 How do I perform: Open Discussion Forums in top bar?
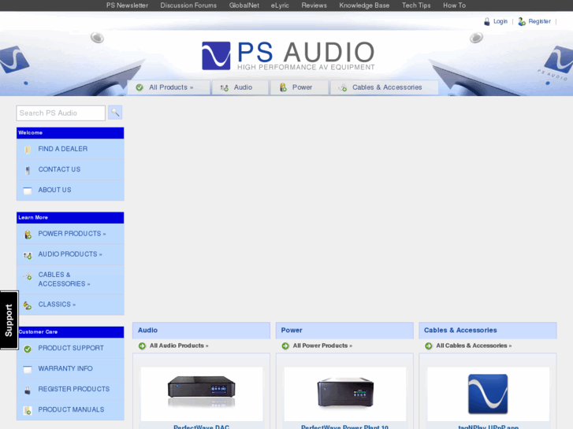coord(188,6)
